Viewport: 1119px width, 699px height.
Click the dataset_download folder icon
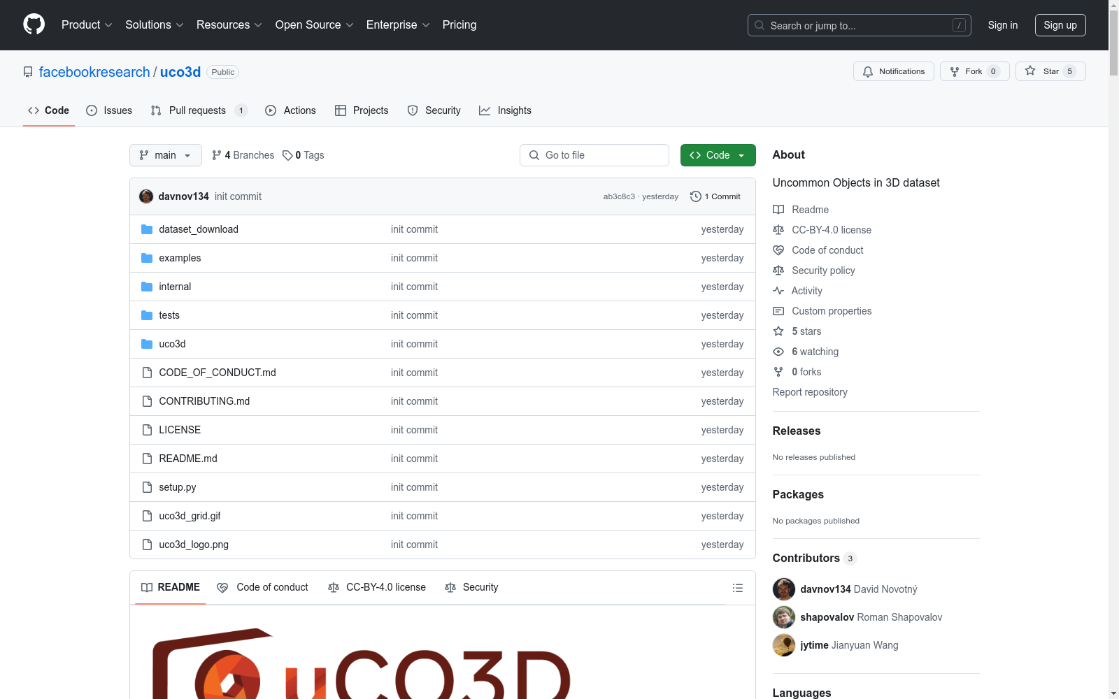[147, 229]
